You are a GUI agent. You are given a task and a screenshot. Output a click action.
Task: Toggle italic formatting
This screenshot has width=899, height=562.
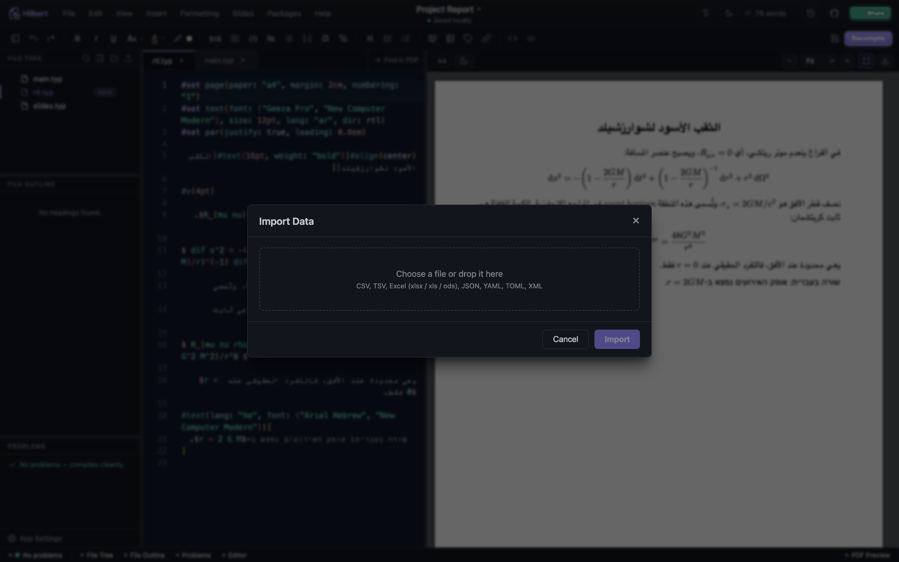[95, 39]
